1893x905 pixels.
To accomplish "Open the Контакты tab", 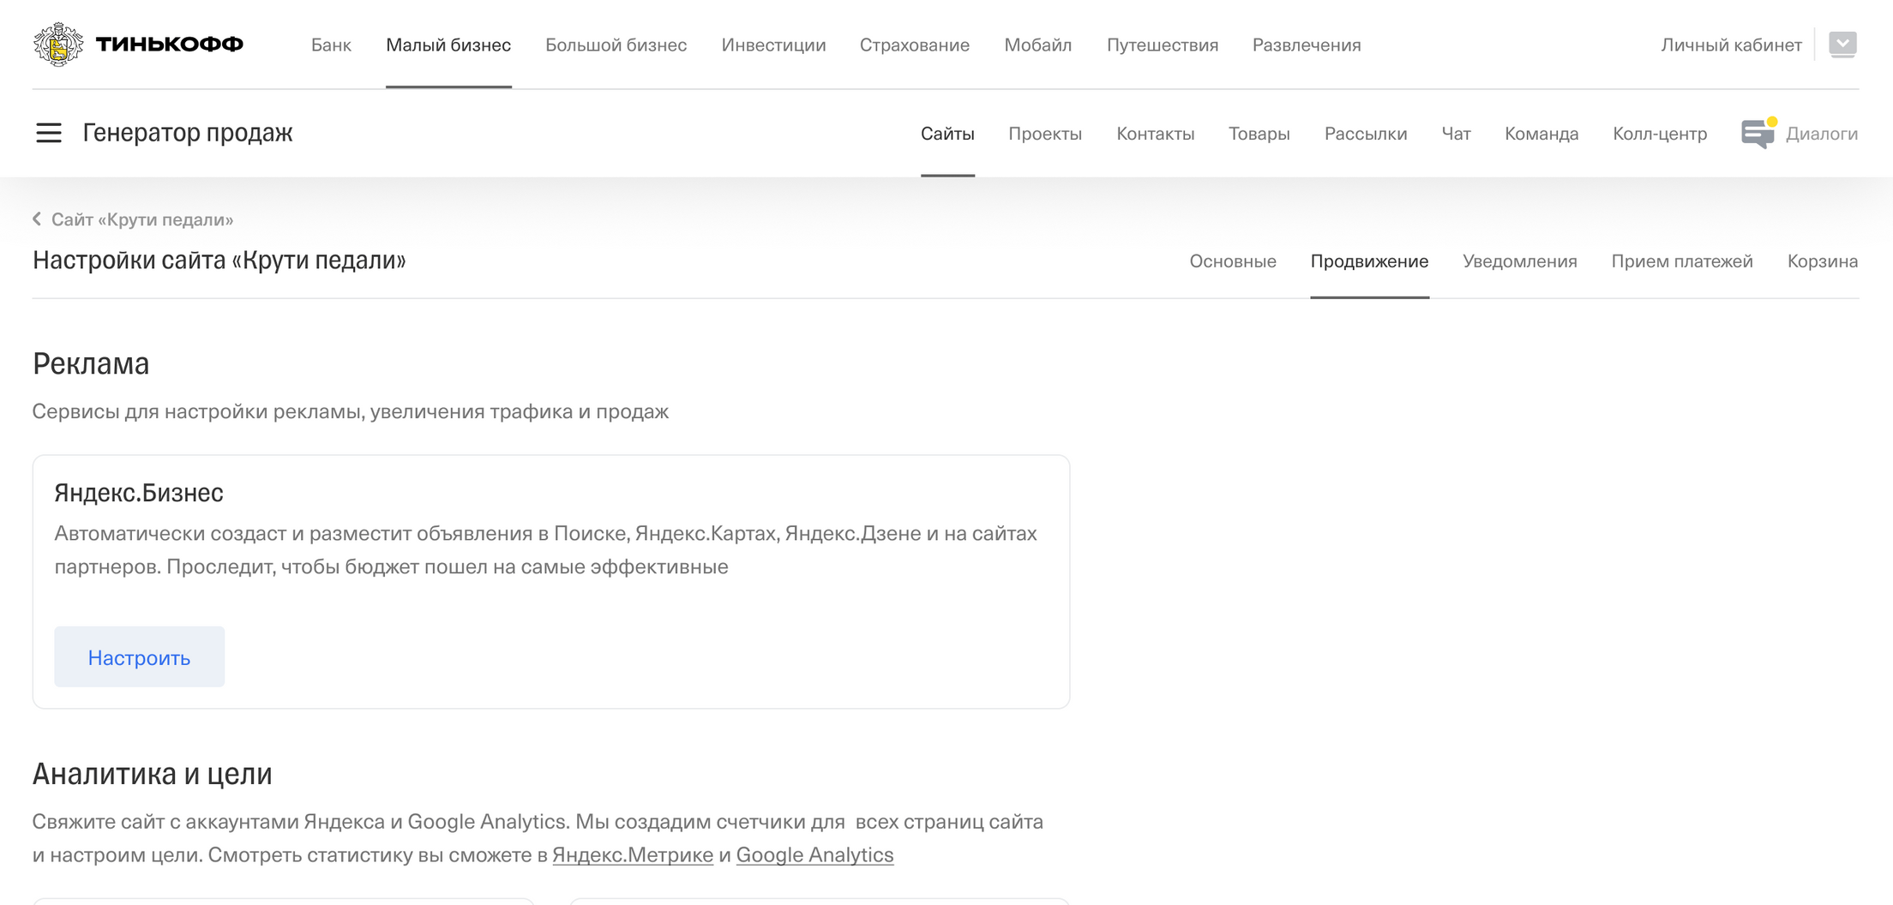I will [x=1155, y=134].
